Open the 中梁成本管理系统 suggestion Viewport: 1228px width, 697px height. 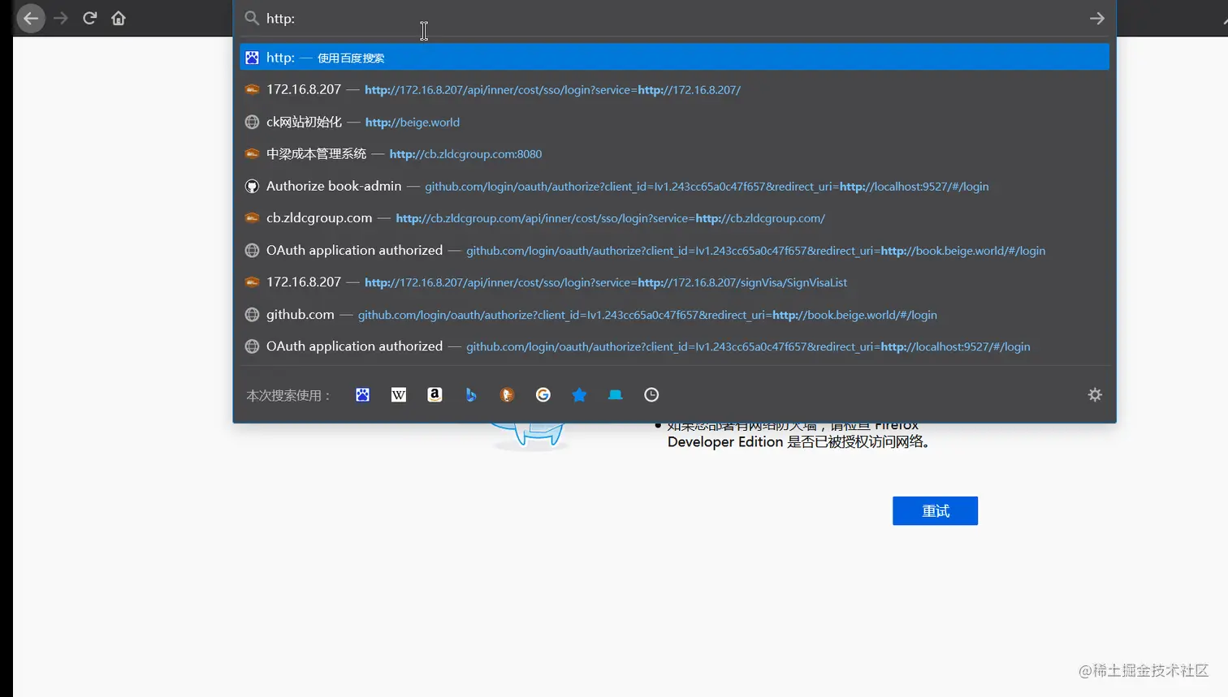click(x=674, y=153)
